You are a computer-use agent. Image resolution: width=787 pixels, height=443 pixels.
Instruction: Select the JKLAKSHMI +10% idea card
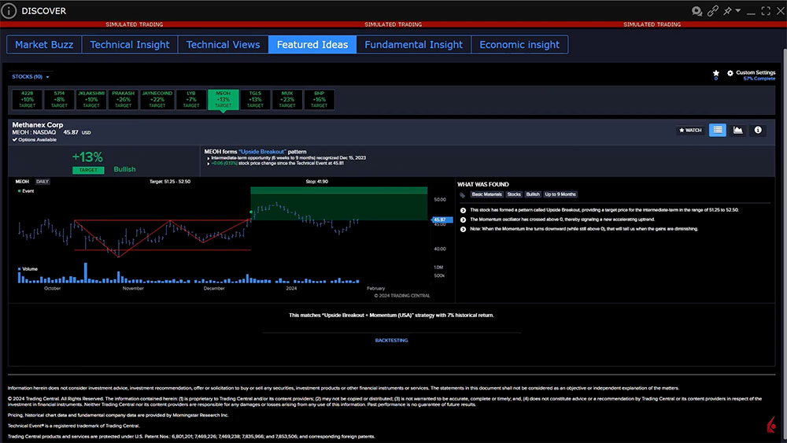point(91,99)
